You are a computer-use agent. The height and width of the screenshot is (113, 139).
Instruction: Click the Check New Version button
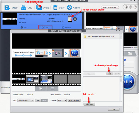pos(110,7)
